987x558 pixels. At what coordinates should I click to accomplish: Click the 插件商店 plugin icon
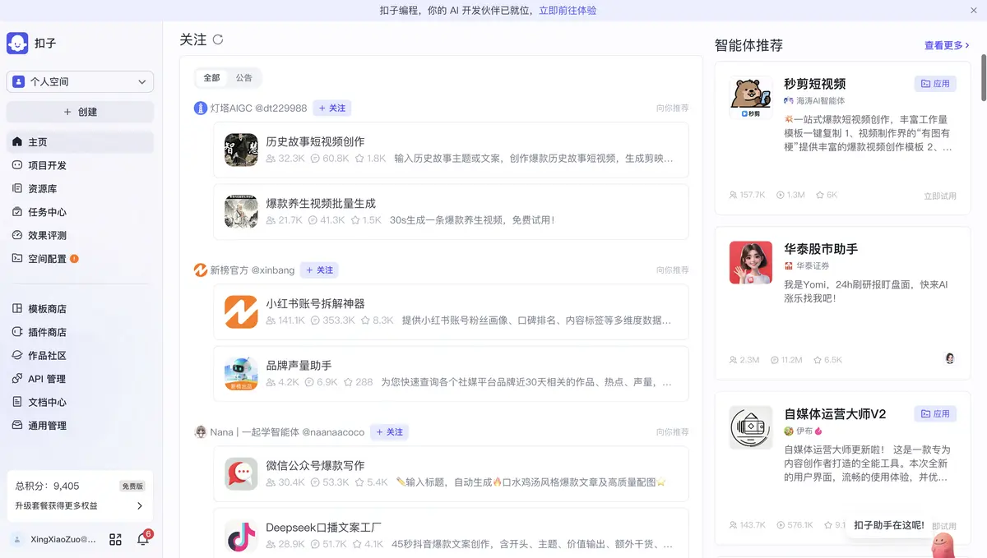point(17,332)
